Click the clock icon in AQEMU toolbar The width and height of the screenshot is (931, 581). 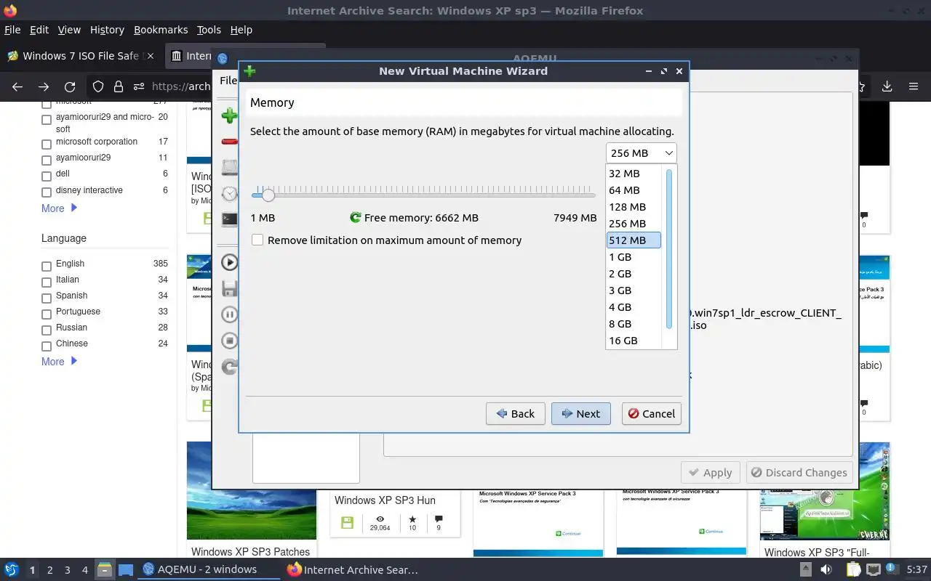click(x=230, y=193)
